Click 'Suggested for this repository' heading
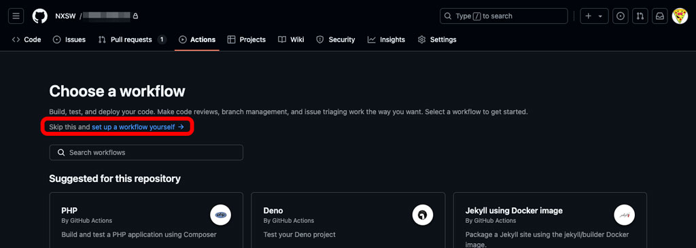696x248 pixels. pyautogui.click(x=115, y=178)
